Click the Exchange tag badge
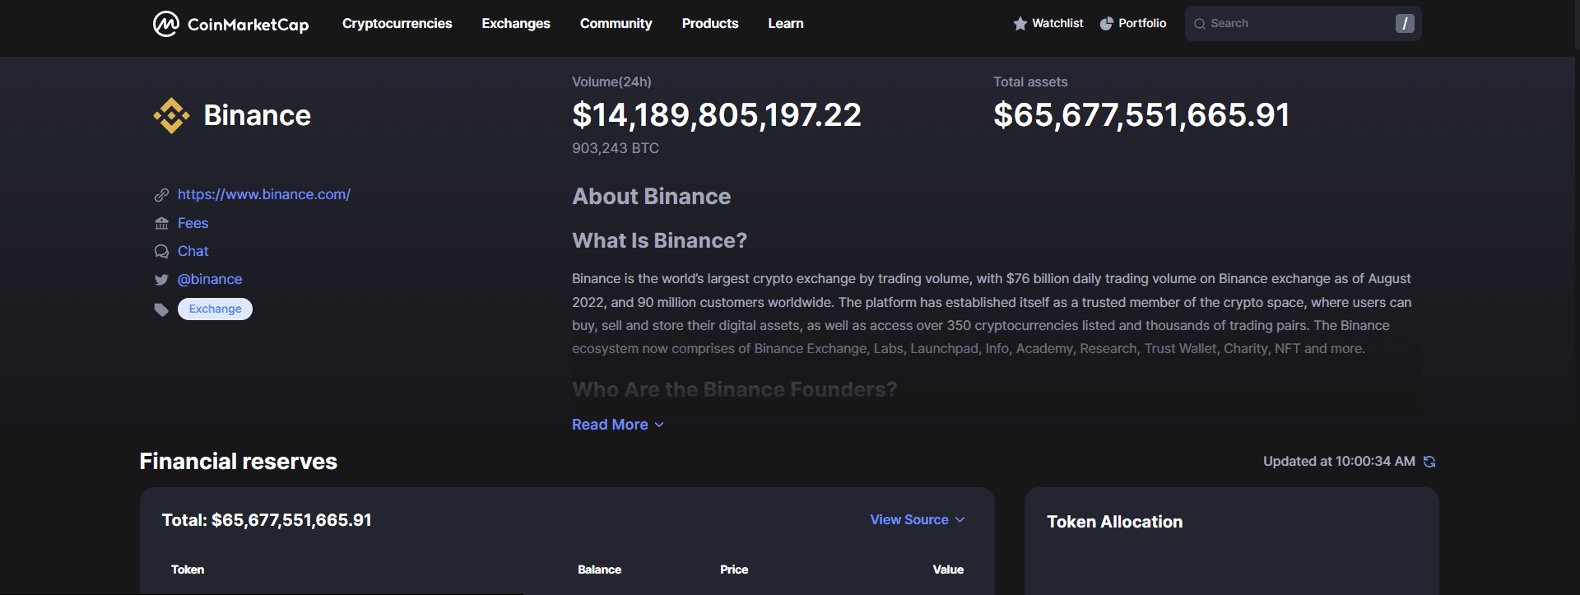Viewport: 1580px width, 595px height. (x=215, y=309)
